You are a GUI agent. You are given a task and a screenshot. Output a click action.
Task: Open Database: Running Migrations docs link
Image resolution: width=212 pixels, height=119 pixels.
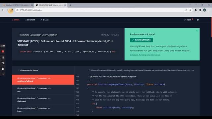145,55
